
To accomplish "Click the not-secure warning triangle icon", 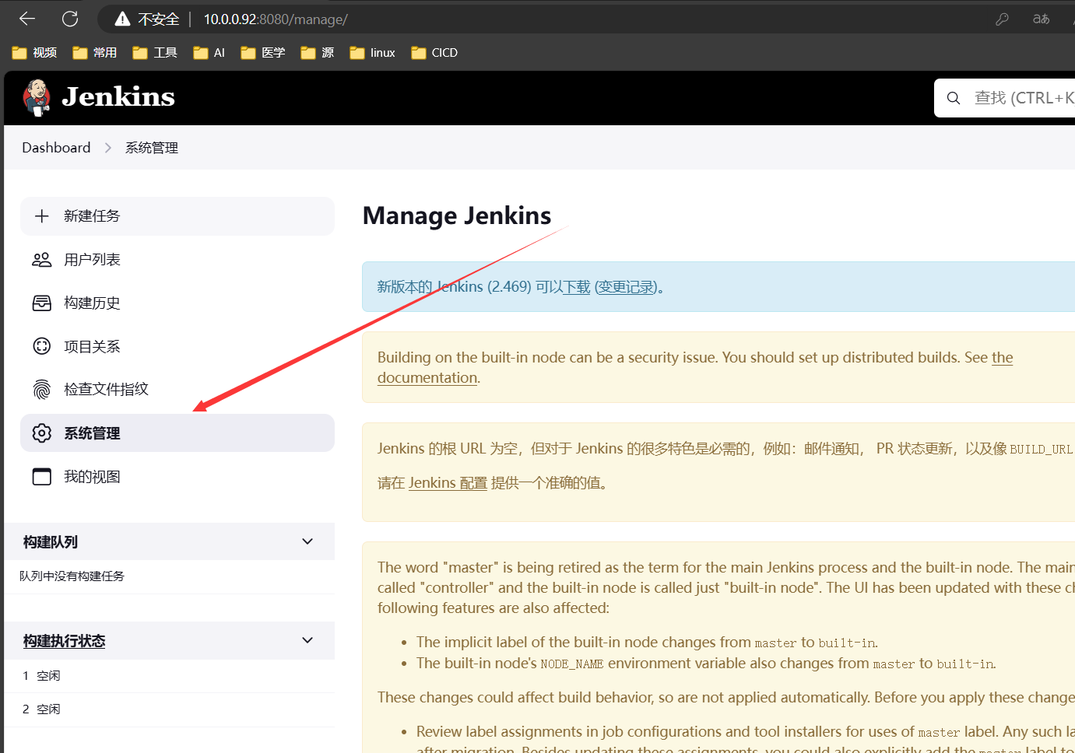I will (x=122, y=19).
